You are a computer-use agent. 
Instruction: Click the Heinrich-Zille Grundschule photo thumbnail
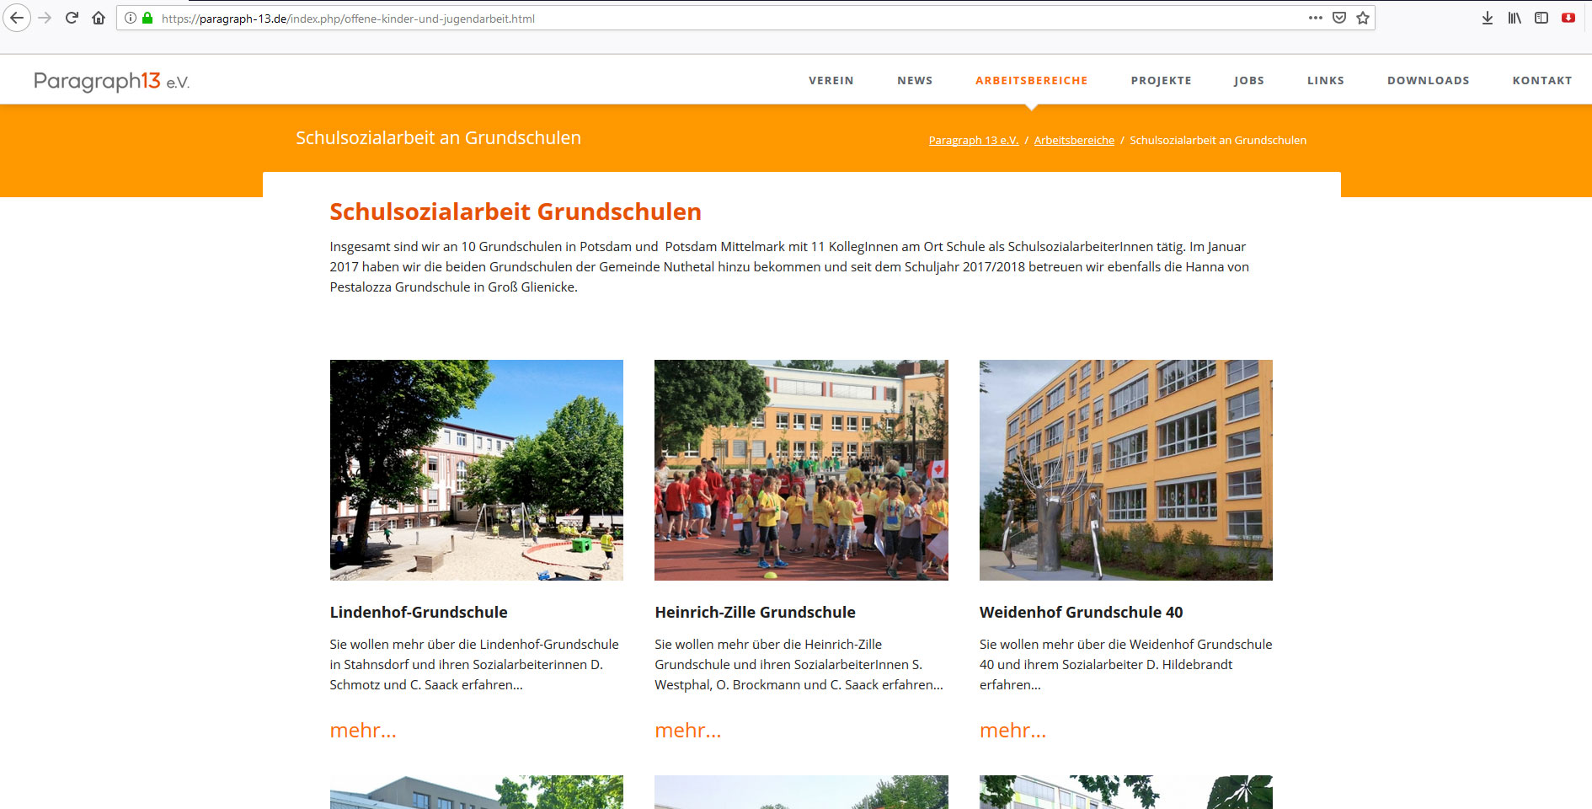(801, 470)
